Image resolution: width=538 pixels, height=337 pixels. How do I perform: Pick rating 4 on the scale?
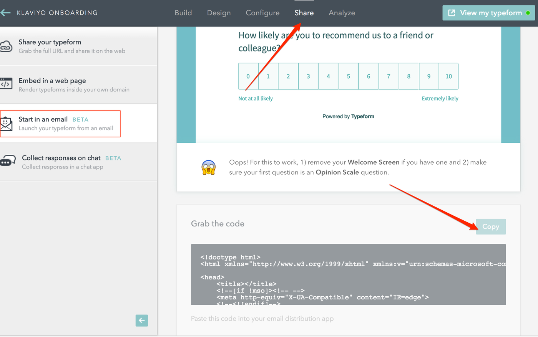328,76
